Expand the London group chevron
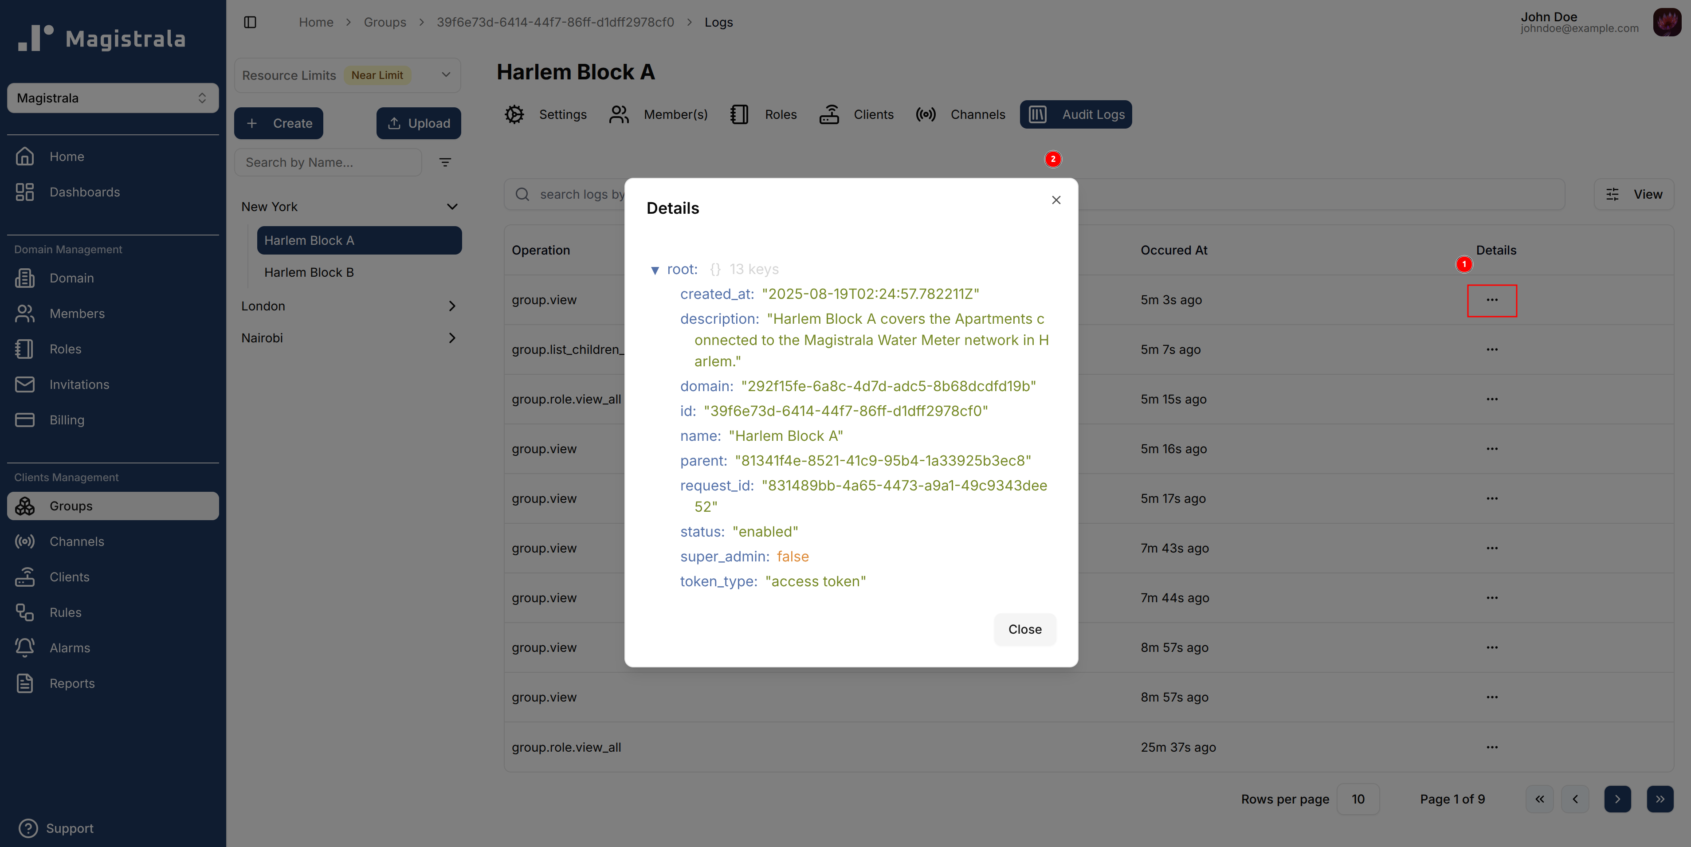 [x=452, y=305]
